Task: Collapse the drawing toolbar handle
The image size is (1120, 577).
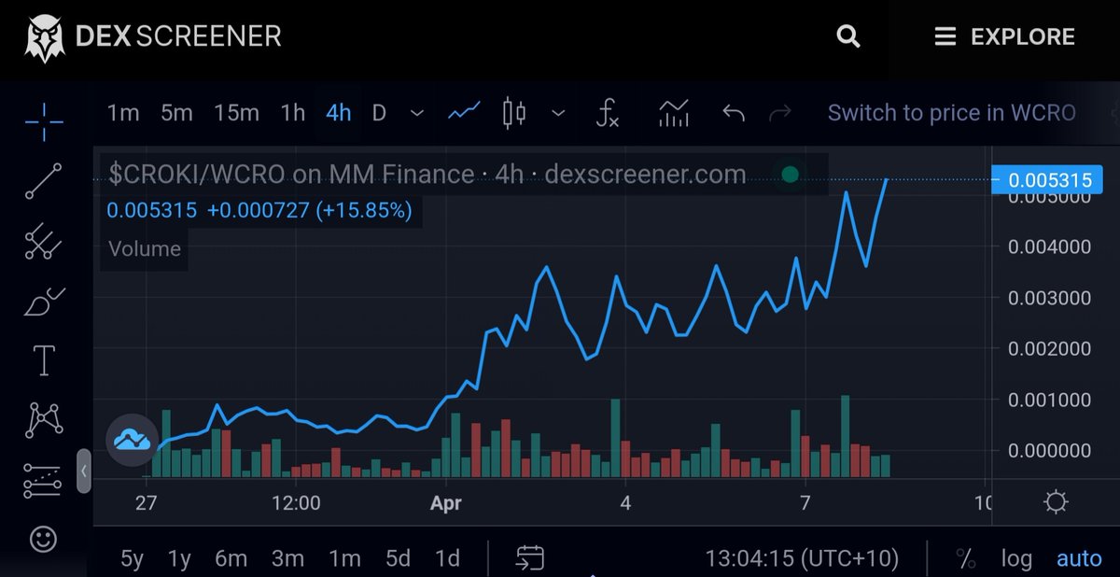Action: tap(83, 471)
